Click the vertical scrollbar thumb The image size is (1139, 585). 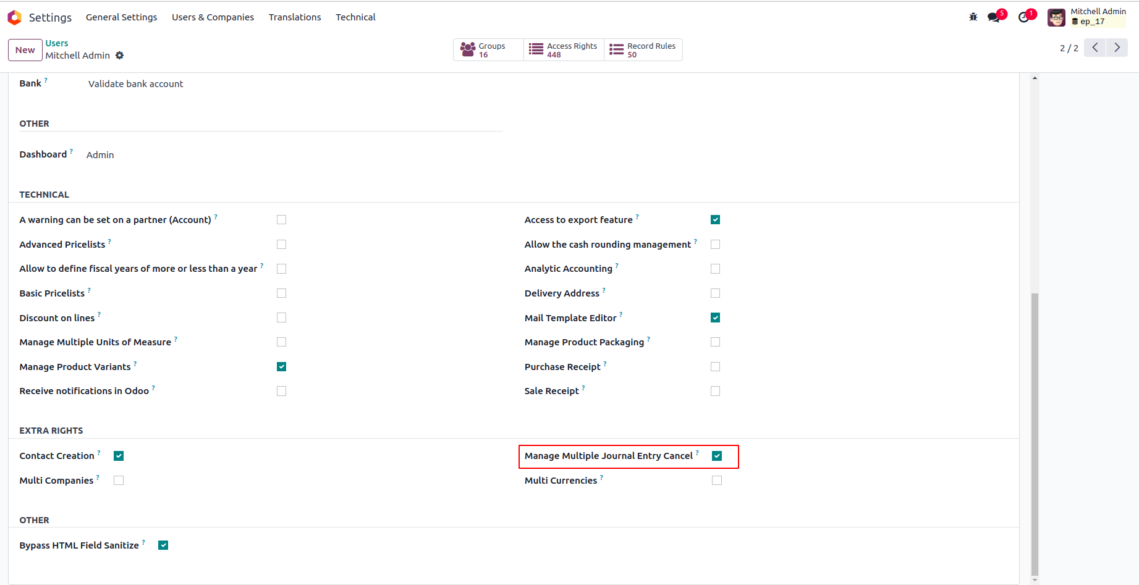pyautogui.click(x=1035, y=432)
